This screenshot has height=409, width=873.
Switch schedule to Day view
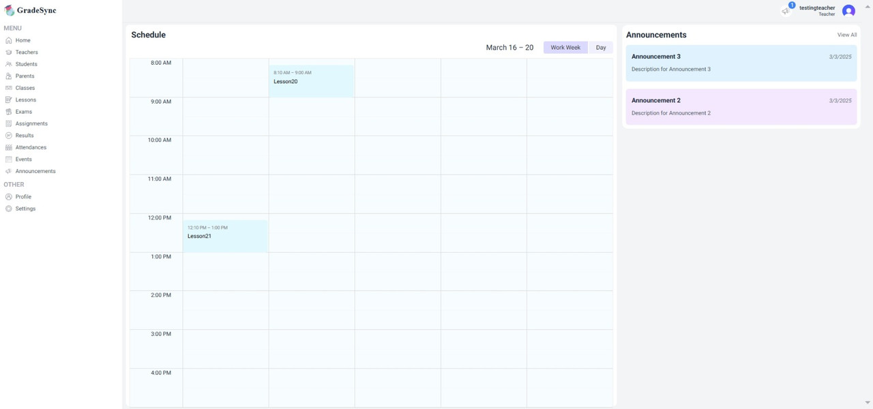pyautogui.click(x=601, y=48)
